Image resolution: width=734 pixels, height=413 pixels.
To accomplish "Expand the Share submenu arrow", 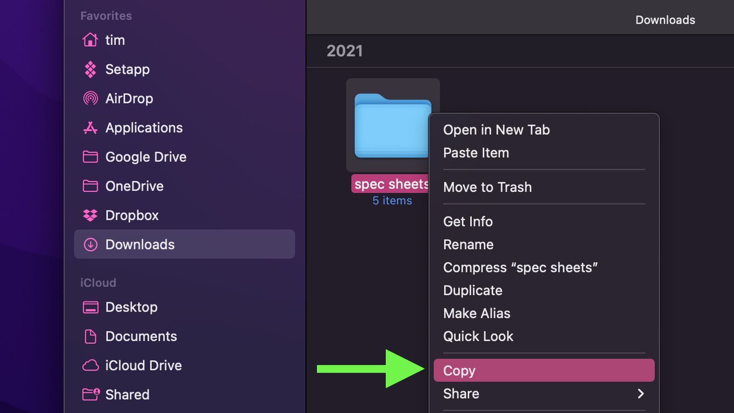I will tap(640, 394).
